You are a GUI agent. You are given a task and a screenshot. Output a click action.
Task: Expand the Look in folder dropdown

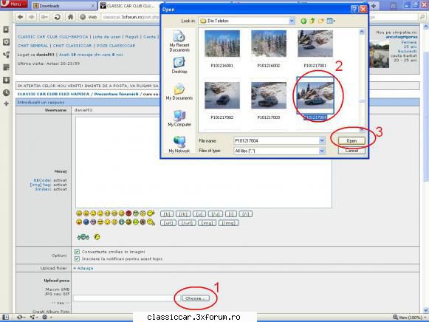(x=292, y=21)
